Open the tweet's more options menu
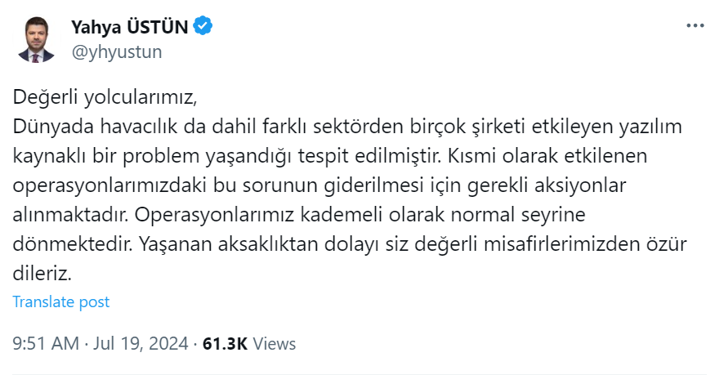This screenshot has width=715, height=375. pyautogui.click(x=694, y=26)
